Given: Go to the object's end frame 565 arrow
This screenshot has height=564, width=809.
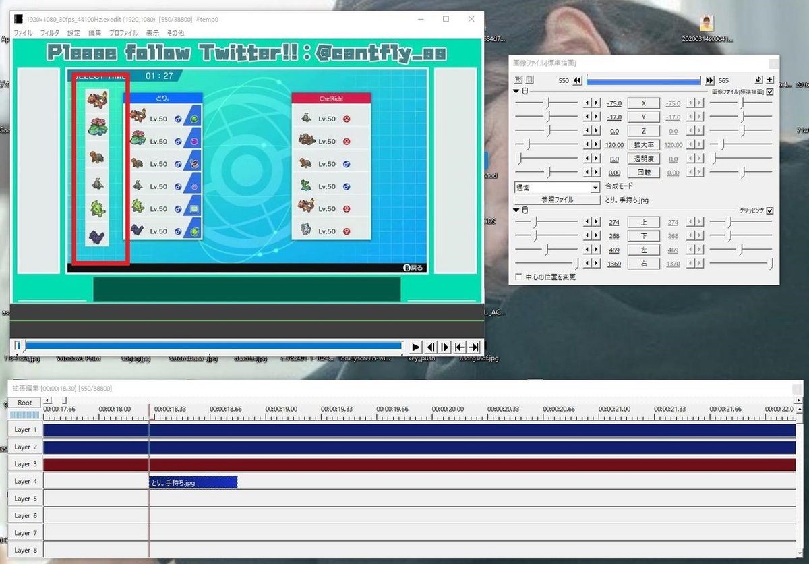Looking at the screenshot, I should click(x=709, y=80).
